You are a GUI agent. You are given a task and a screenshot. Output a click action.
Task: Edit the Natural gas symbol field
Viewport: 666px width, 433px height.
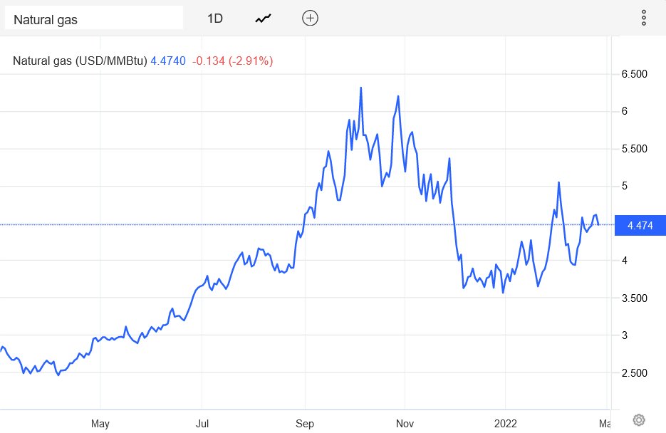tap(94, 18)
